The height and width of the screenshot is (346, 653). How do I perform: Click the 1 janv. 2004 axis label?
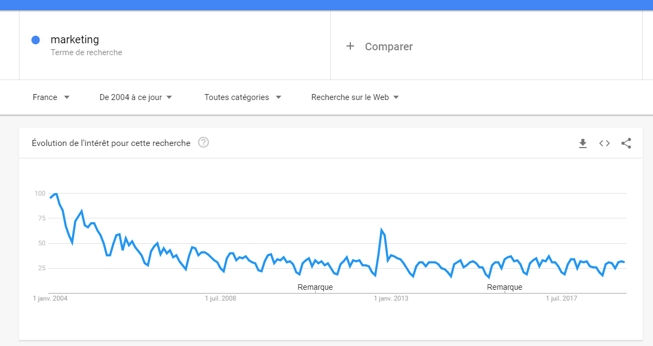(50, 298)
